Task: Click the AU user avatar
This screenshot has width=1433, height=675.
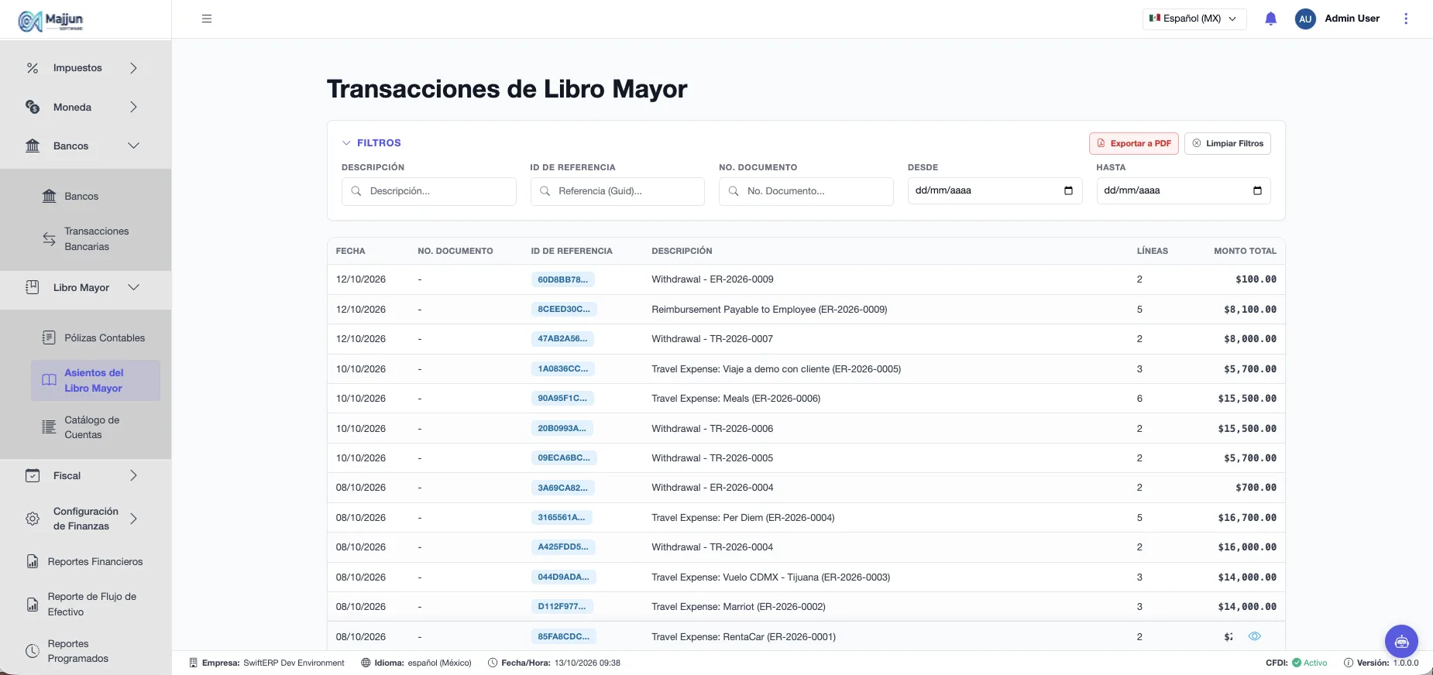Action: point(1305,19)
